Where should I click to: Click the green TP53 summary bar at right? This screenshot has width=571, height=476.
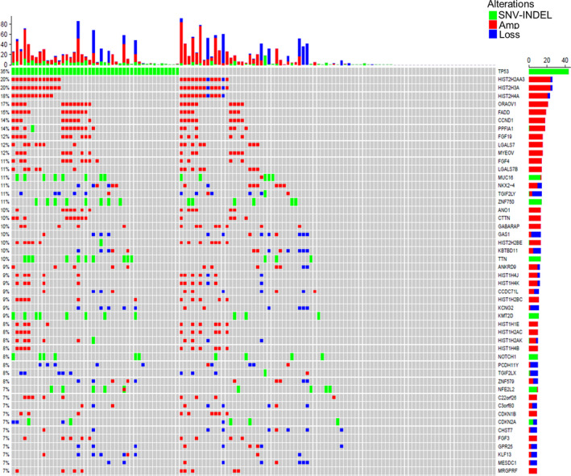[x=548, y=72]
